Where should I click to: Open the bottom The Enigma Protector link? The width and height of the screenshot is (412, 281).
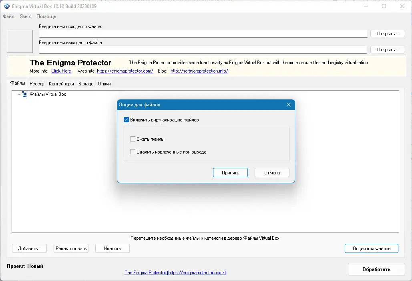(175, 273)
